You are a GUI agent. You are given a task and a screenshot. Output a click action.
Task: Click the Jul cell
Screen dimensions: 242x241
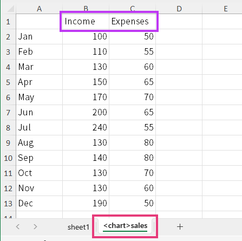click(40, 128)
